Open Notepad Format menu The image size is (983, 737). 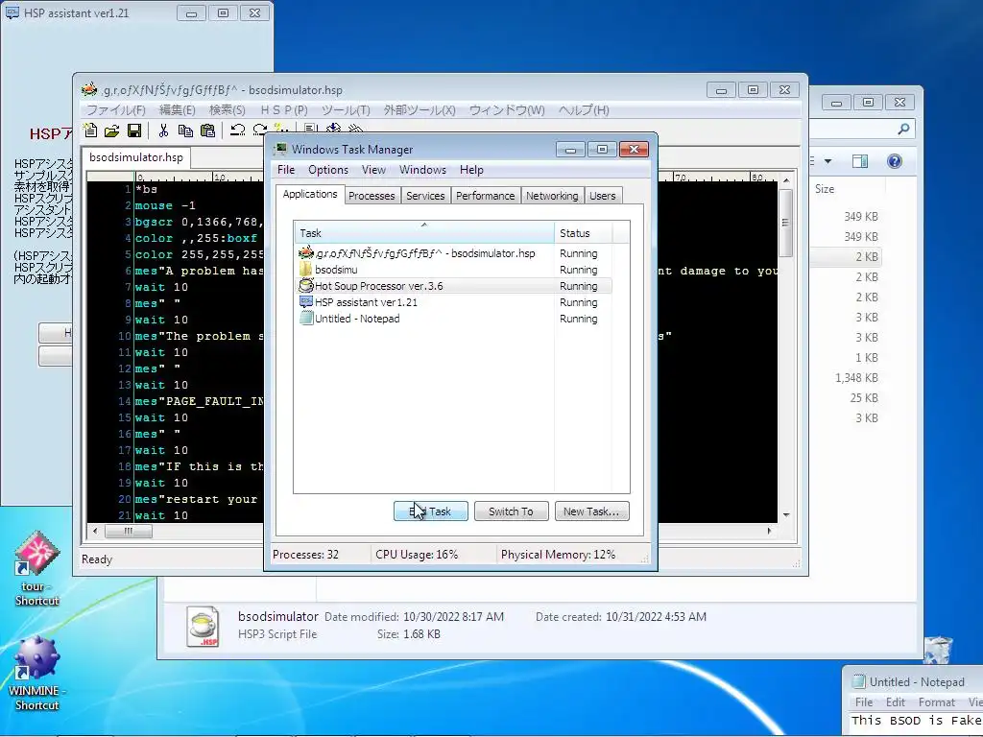tap(937, 702)
